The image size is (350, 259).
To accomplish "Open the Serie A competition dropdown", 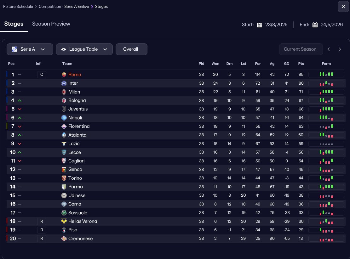I will coord(30,49).
